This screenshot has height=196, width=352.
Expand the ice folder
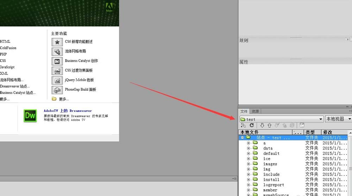coord(249,159)
